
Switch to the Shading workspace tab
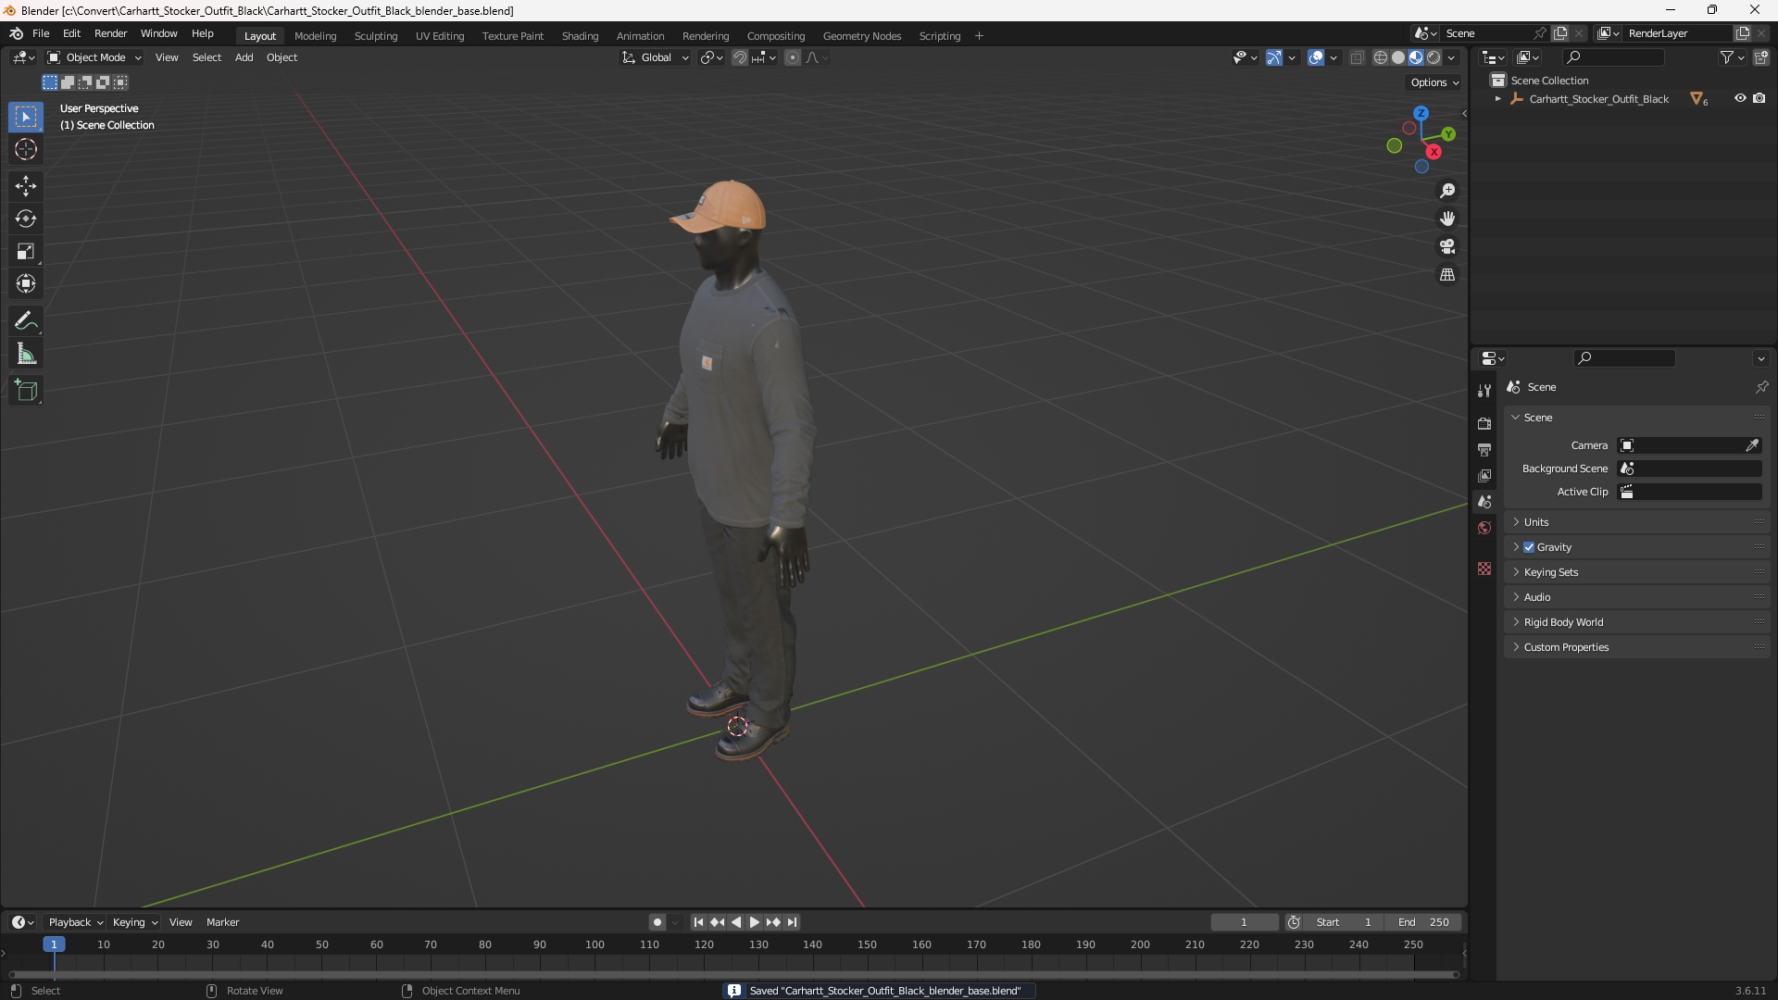(x=580, y=36)
